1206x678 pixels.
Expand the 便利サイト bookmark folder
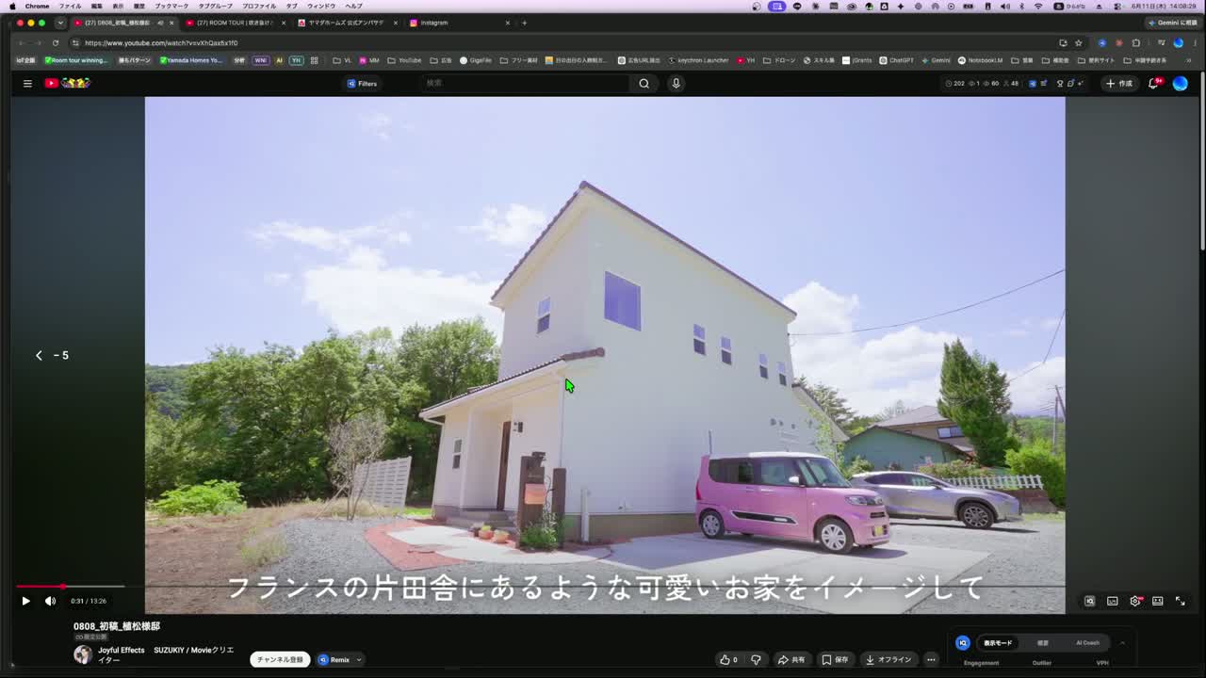point(1097,60)
